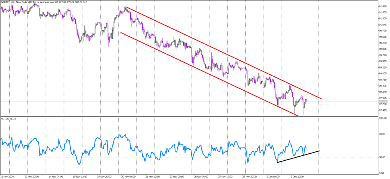Click the 11 Nov 2024 date label

(x=7, y=177)
